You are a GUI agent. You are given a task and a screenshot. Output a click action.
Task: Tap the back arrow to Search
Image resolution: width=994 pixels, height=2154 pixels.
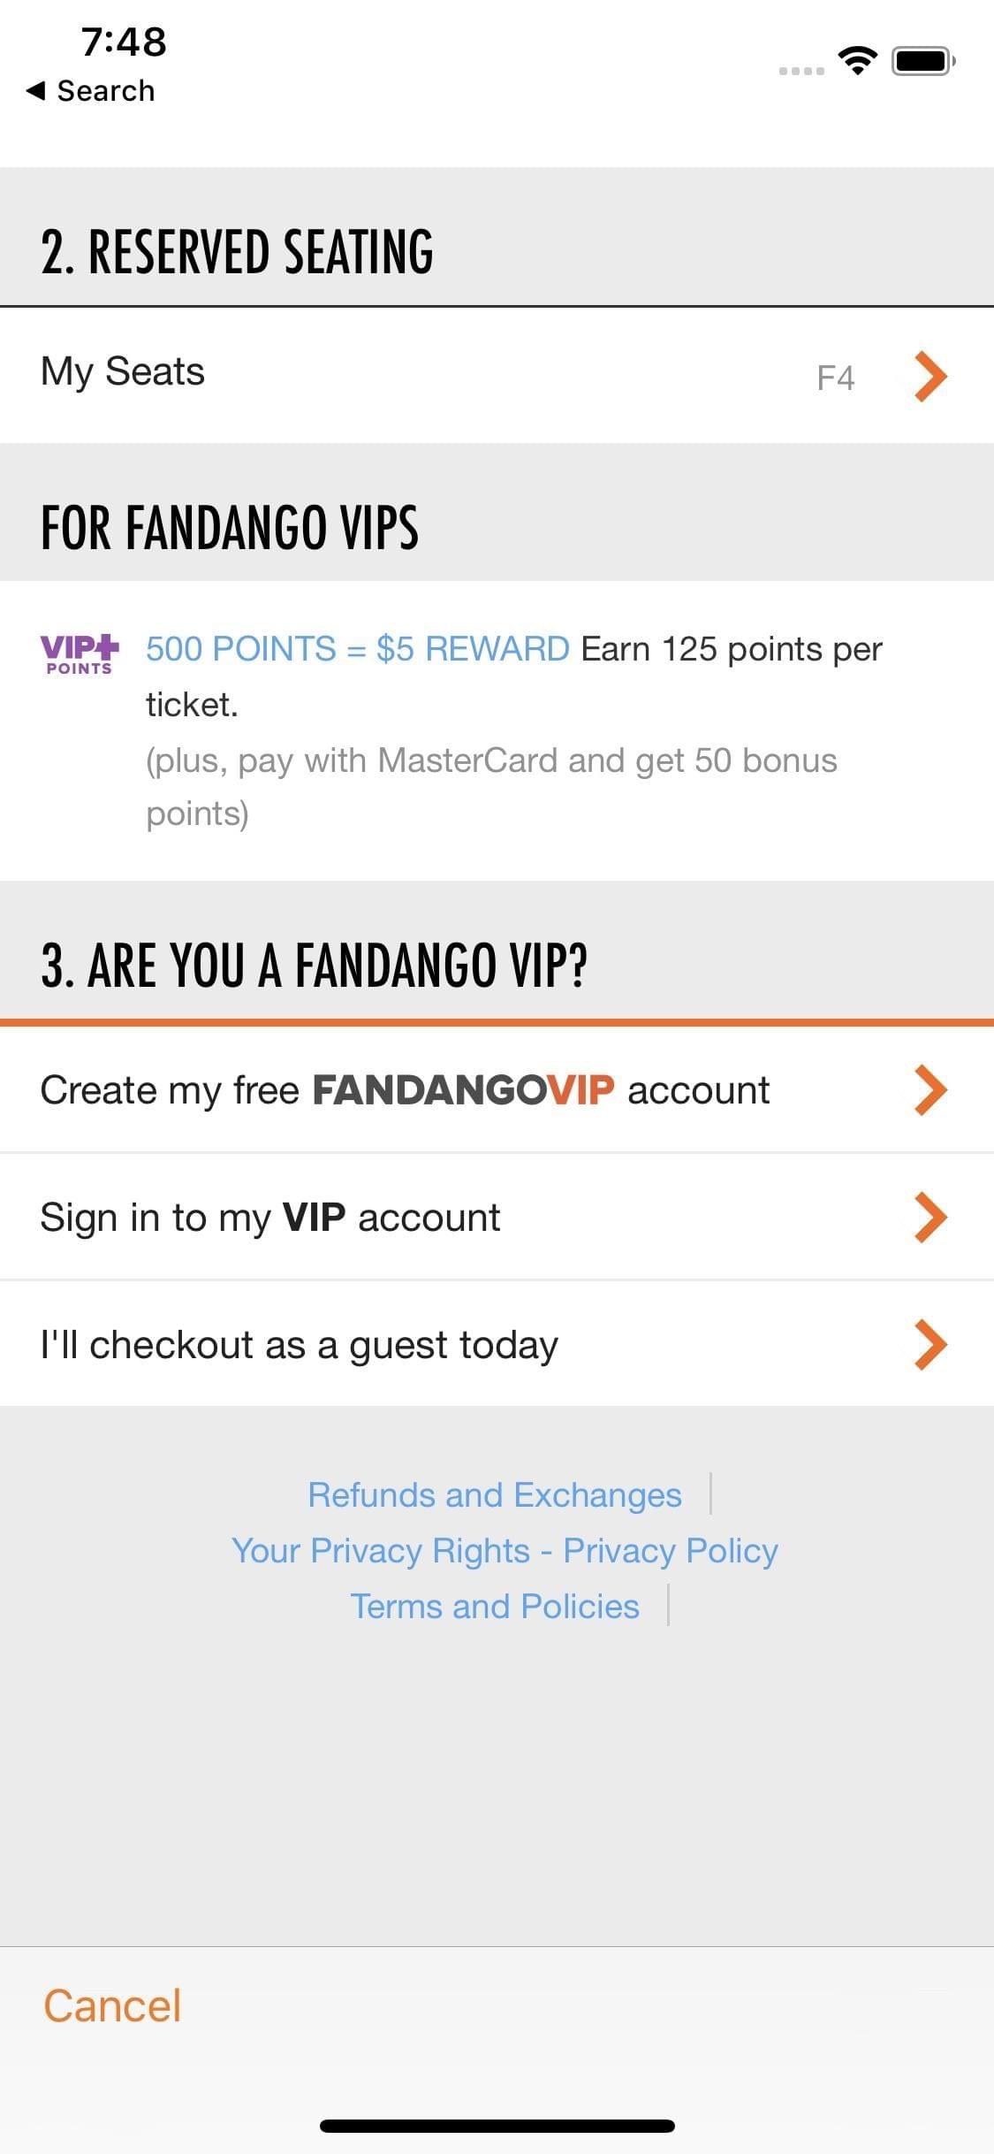pyautogui.click(x=35, y=90)
